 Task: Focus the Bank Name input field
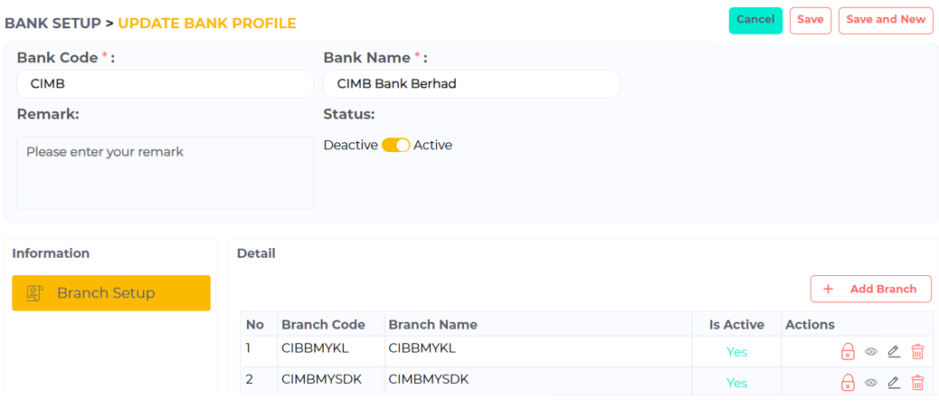472,84
